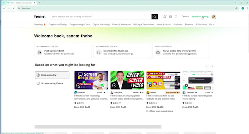Click Zeeshan Ali's seller avatar
249x134 pixels.
[184, 93]
